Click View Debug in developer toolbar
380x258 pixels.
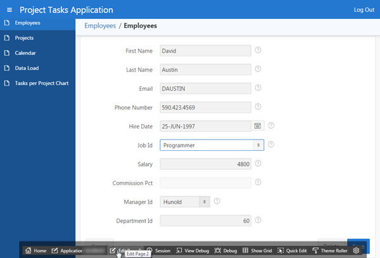(193, 250)
